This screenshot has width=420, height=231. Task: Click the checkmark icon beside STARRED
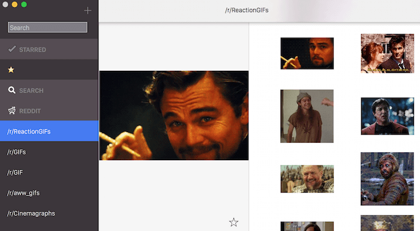(x=12, y=49)
